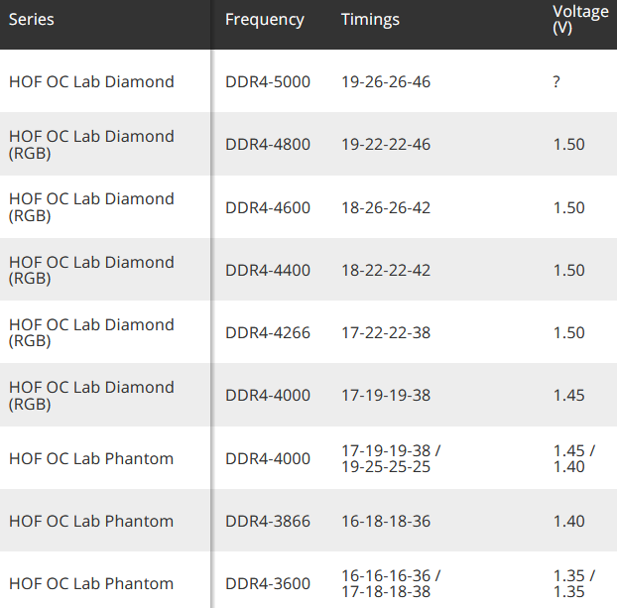Click timings 18-26-26-42
Viewport: 617px width, 608px height.
tap(386, 207)
